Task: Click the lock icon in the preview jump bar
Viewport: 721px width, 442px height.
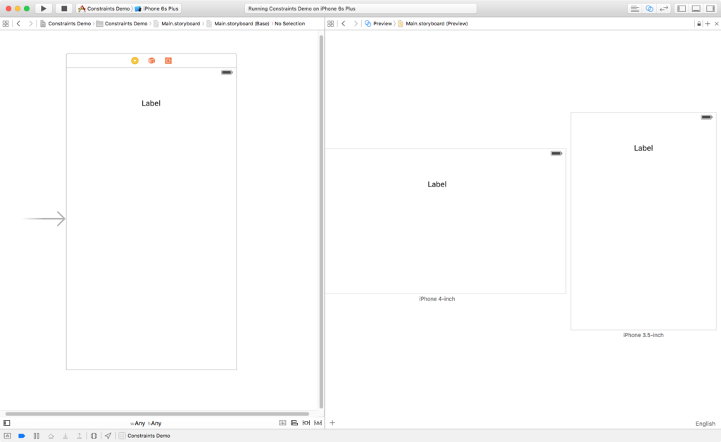Action: pos(699,23)
